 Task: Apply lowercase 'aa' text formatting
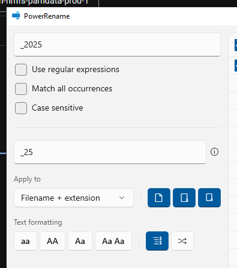25,241
